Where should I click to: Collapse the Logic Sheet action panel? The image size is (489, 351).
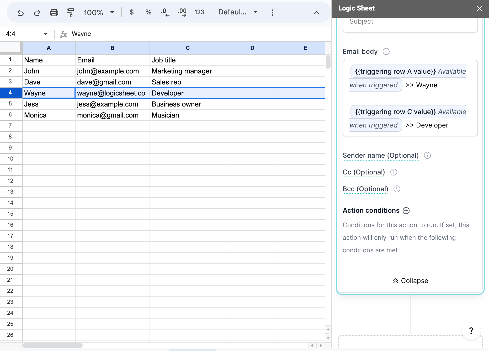pos(410,280)
